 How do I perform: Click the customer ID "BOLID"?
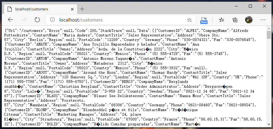(53, 124)
